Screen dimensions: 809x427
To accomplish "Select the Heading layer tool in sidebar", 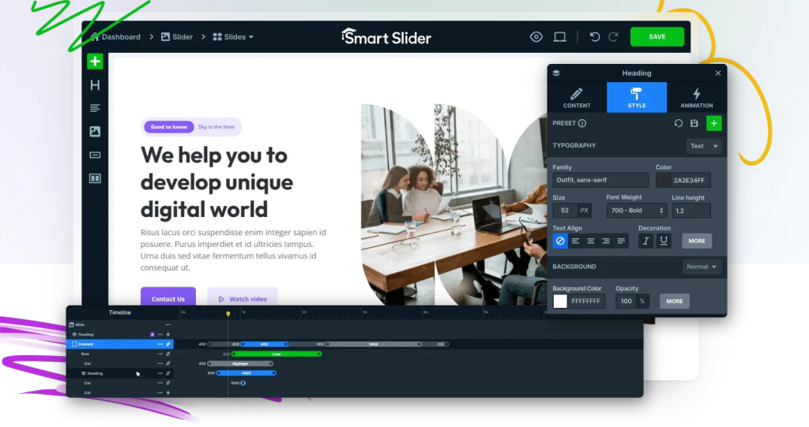I will 95,85.
